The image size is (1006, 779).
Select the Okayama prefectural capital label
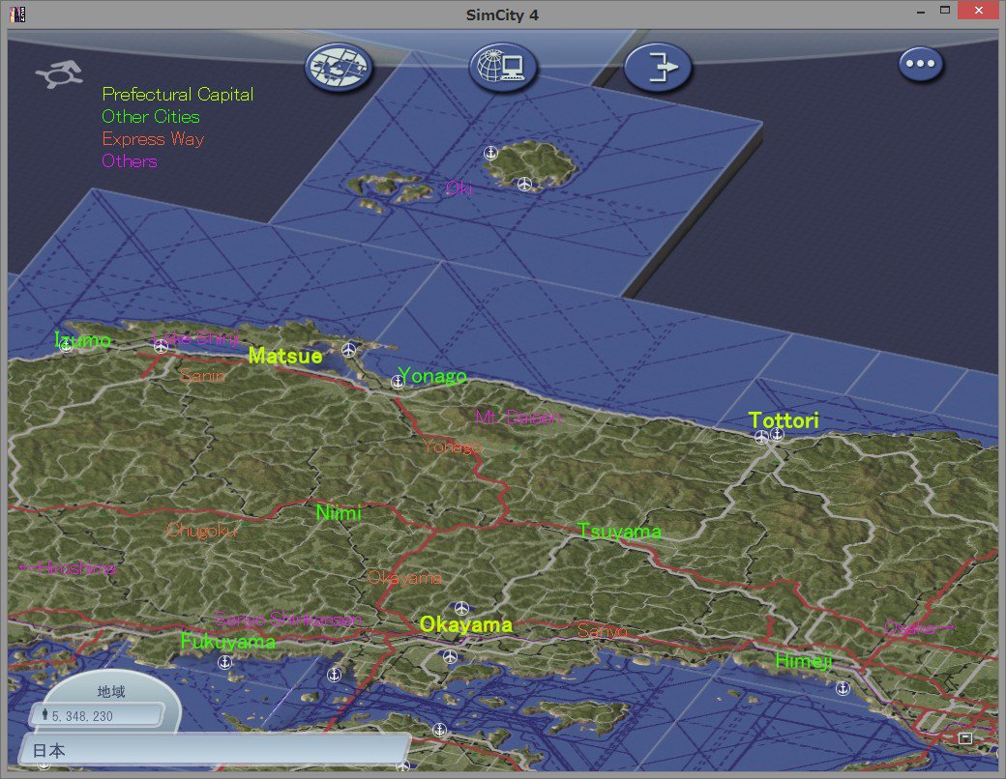click(466, 624)
